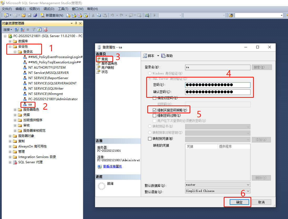Screen dimensions: 288x219
Task: Select 映射到非对称密钥 radio button
Action: tap(150, 133)
